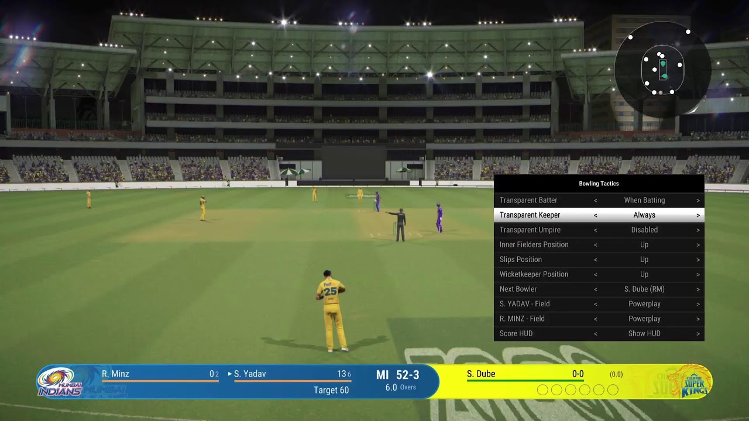Click left arrow for Transparent Keeper
The width and height of the screenshot is (749, 421).
(x=596, y=215)
